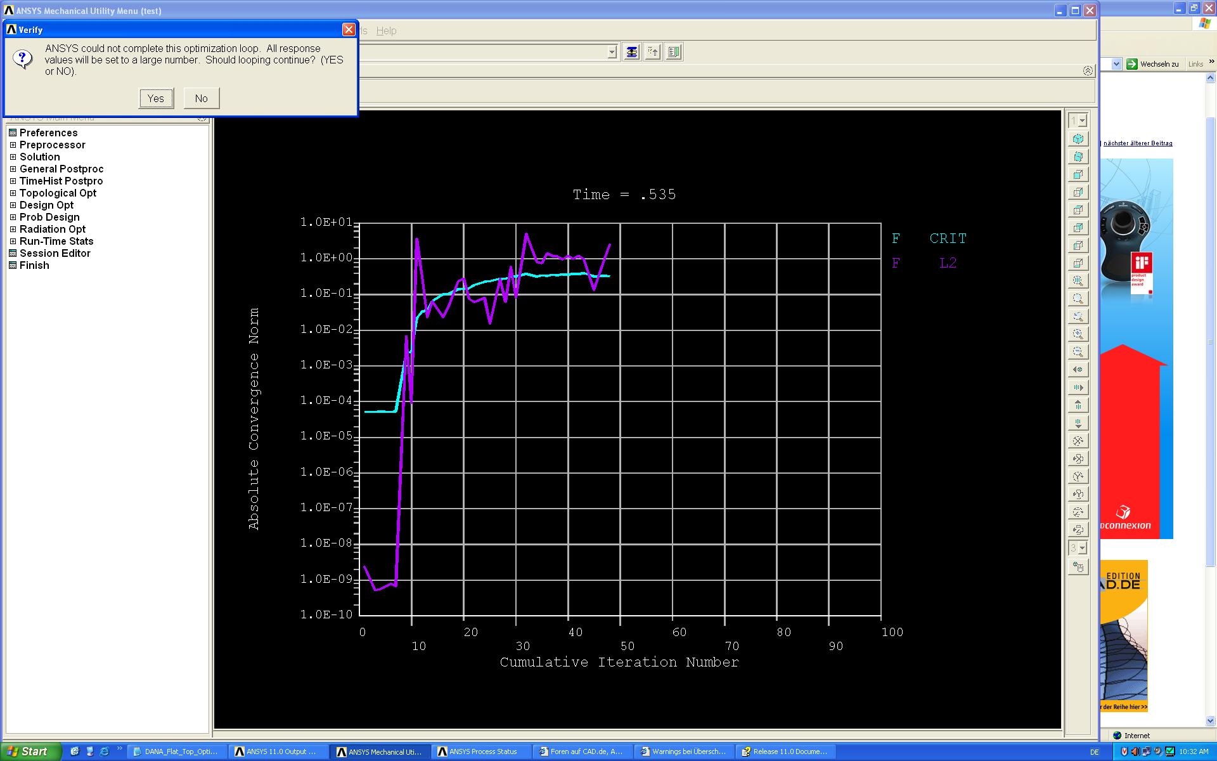Image resolution: width=1217 pixels, height=761 pixels.
Task: Switch to Release 11.0 Docume taskbar window
Action: 785,751
